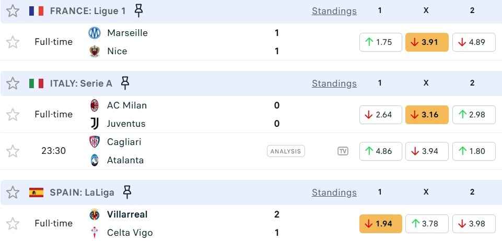Open LaLiga Standings link
Image resolution: width=502 pixels, height=241 pixels.
[334, 192]
